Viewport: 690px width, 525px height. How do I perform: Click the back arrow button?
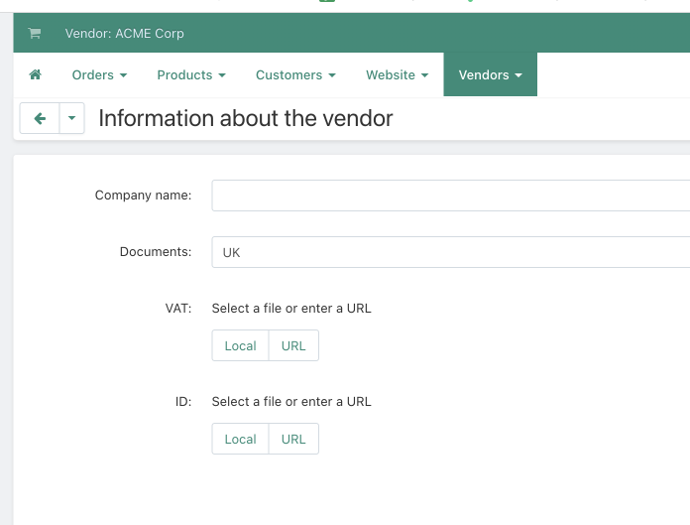[40, 119]
